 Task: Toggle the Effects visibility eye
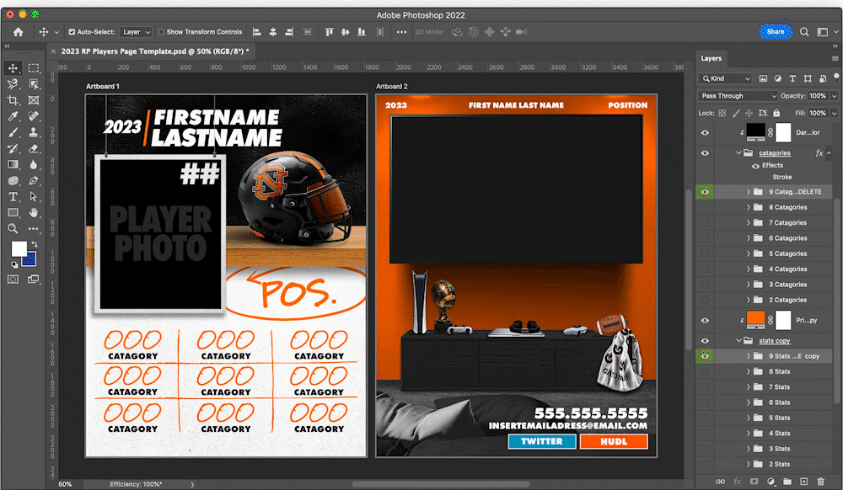(755, 166)
